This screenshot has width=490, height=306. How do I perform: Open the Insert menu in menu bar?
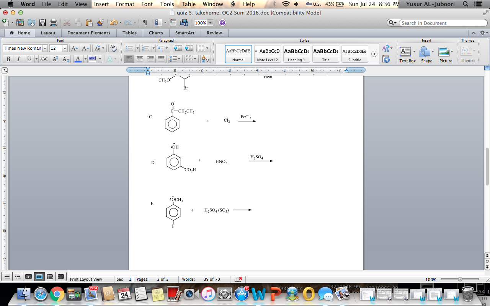tap(101, 4)
